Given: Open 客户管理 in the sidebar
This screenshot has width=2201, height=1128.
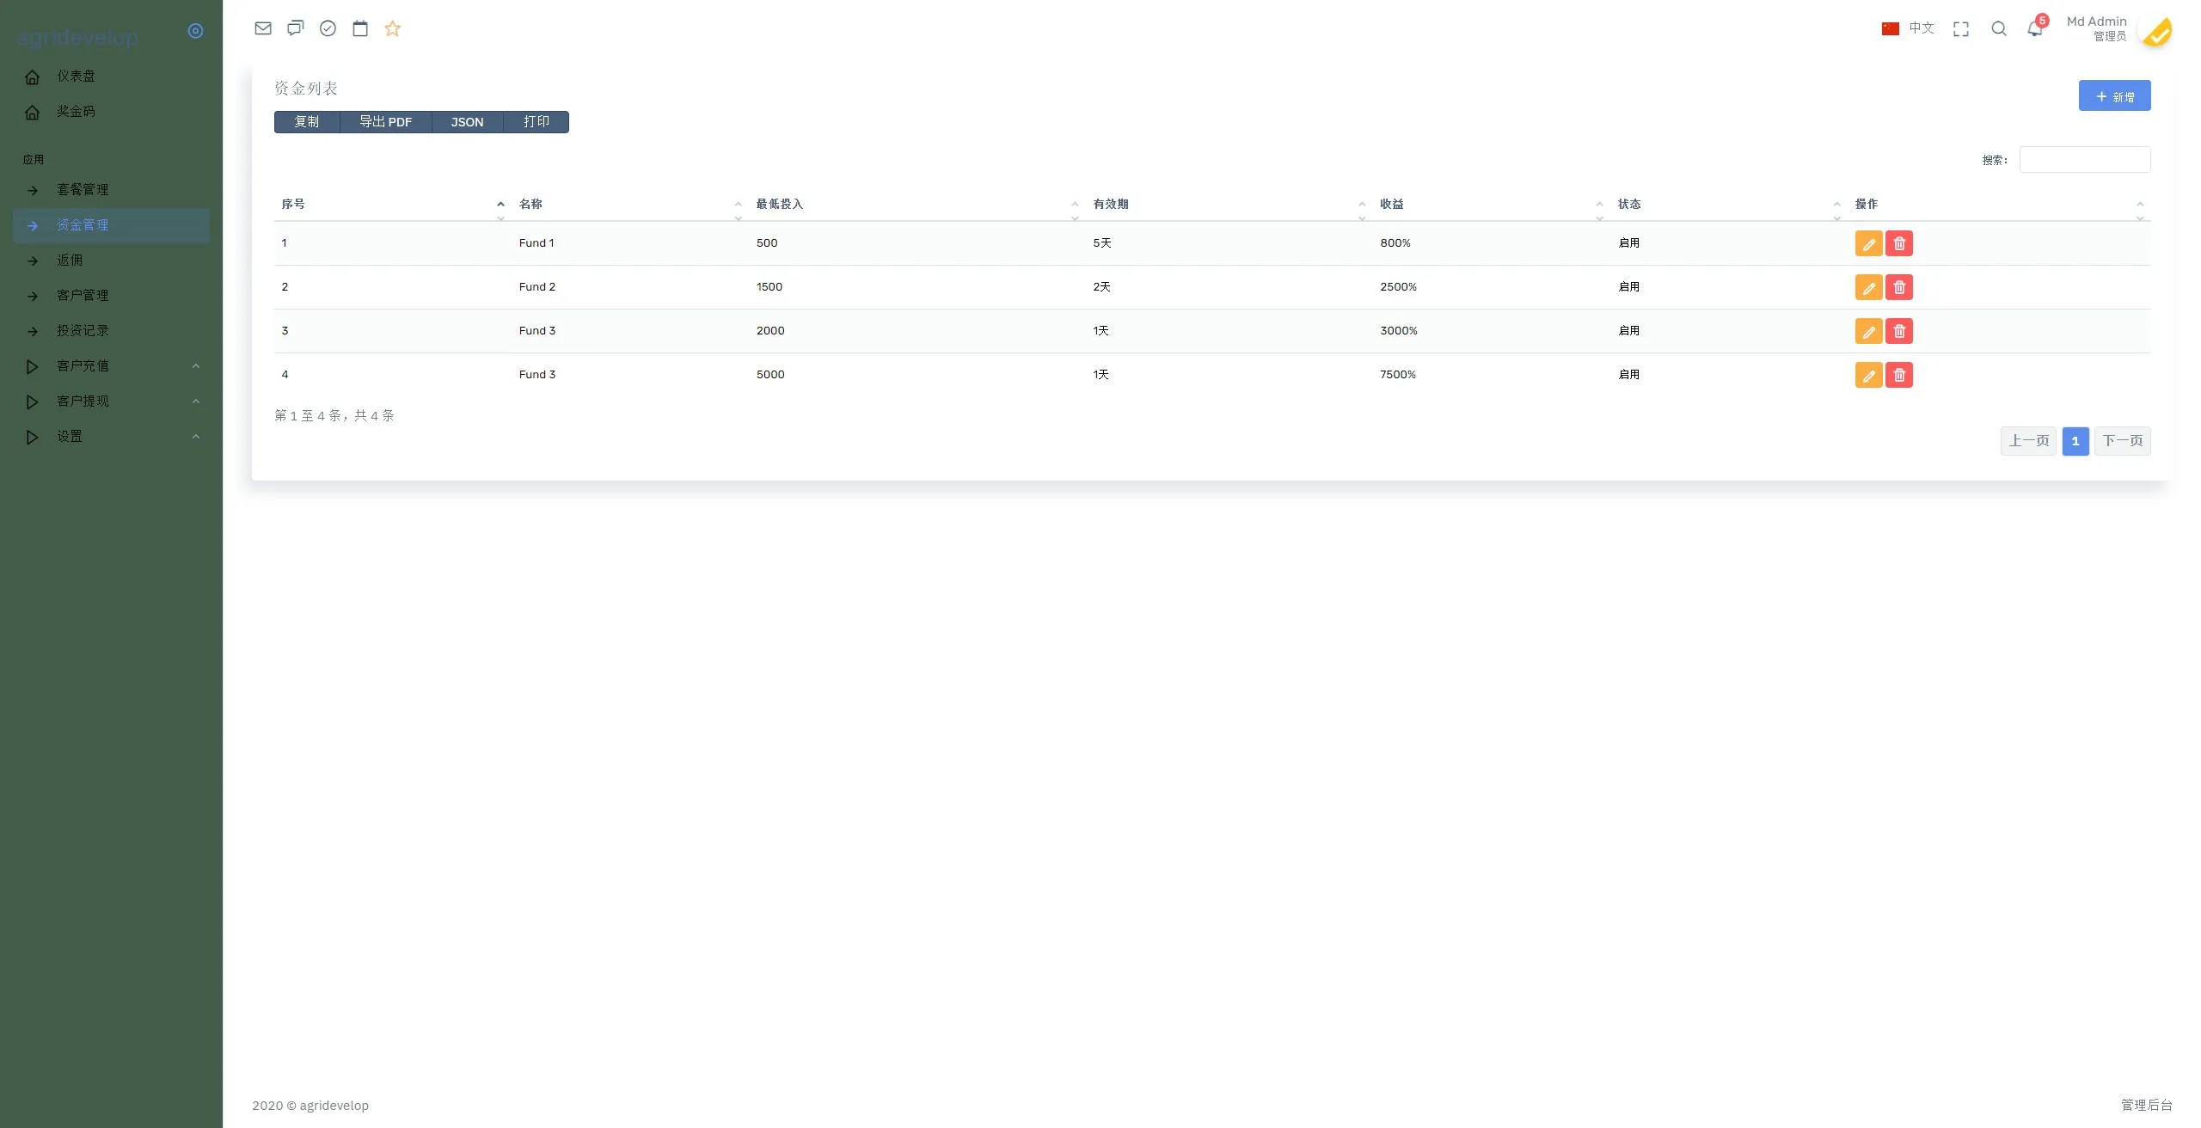Looking at the screenshot, I should pyautogui.click(x=112, y=296).
